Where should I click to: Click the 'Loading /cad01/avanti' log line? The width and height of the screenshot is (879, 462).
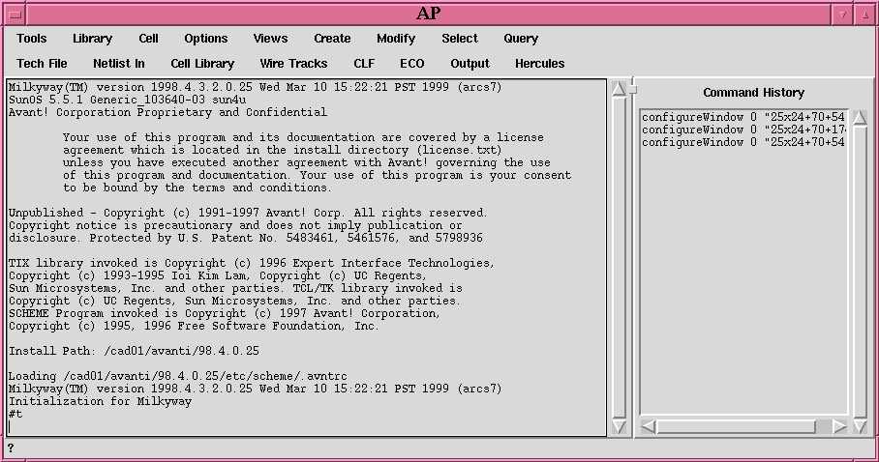(x=178, y=376)
